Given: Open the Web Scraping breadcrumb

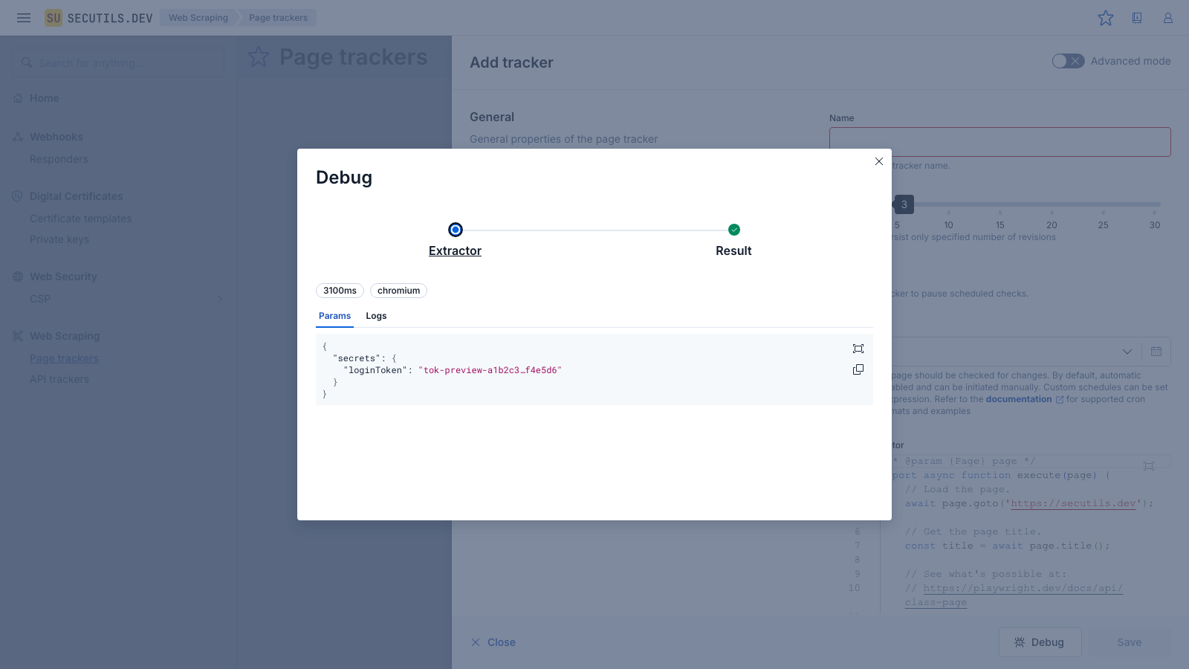Looking at the screenshot, I should pos(198,18).
